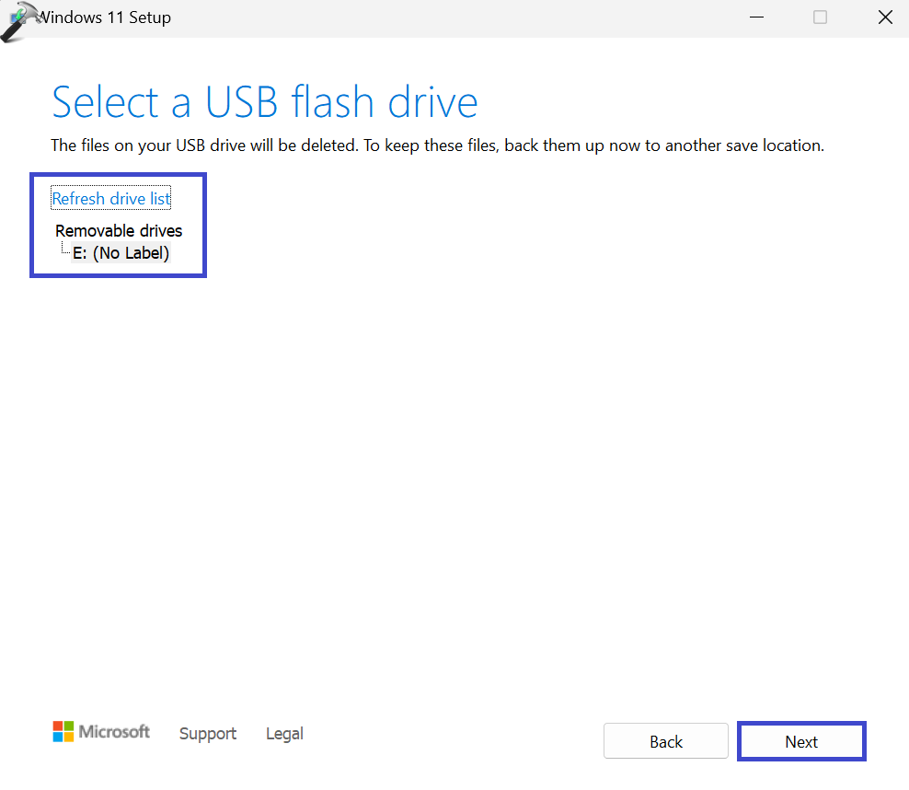Image resolution: width=909 pixels, height=790 pixels.
Task: Click the Microsoft wordmark text
Action: [x=114, y=732]
